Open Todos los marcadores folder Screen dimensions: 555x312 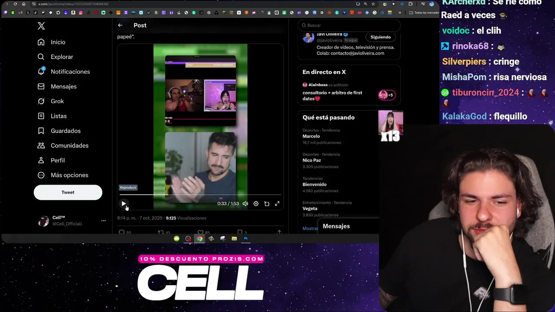(424, 13)
